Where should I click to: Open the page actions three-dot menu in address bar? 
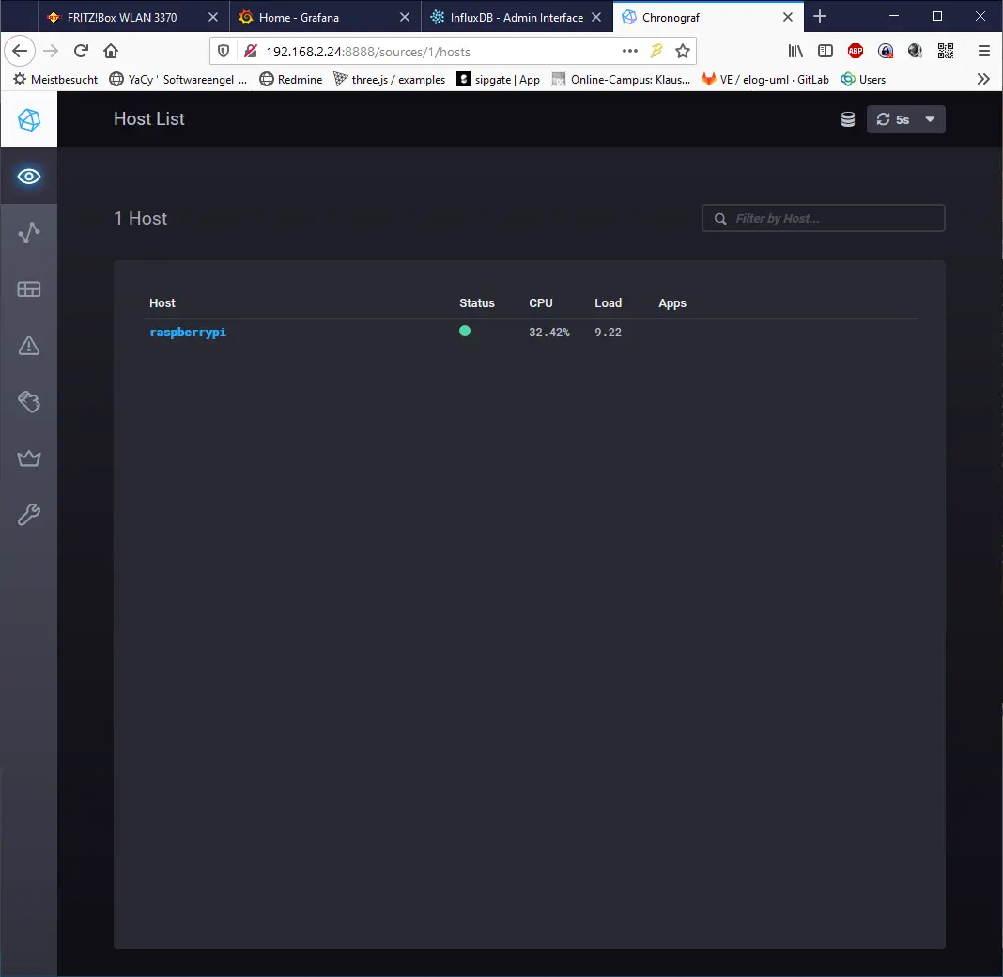click(630, 51)
